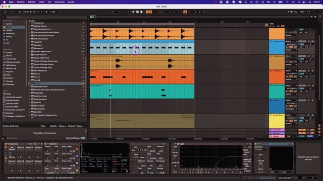The image size is (323, 181).
Task: Solo the Sub operator track
Action: click(x=308, y=41)
